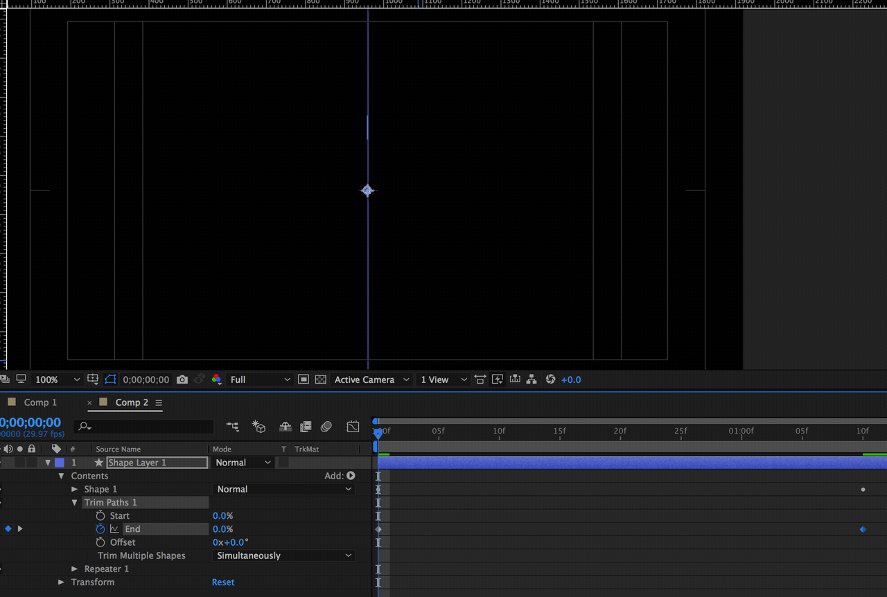Click the pixel aspect ratio correction icon
The image size is (887, 597).
pos(480,380)
